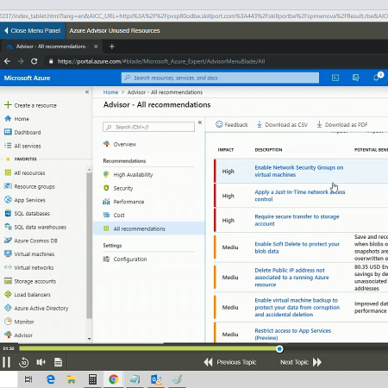Focus the Advisor menu search field

(149, 127)
